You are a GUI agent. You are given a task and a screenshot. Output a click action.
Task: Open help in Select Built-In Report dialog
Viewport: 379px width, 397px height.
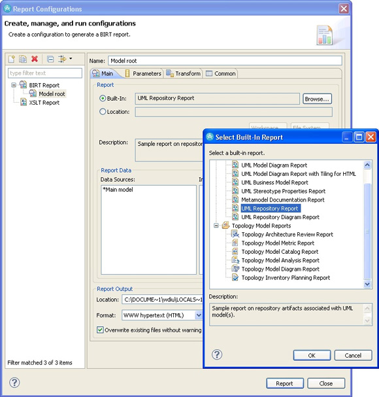tap(217, 354)
